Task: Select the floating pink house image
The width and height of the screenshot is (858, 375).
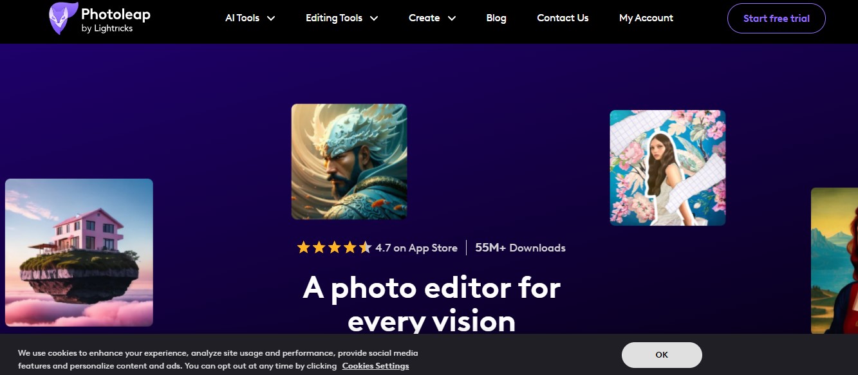Action: pos(79,252)
